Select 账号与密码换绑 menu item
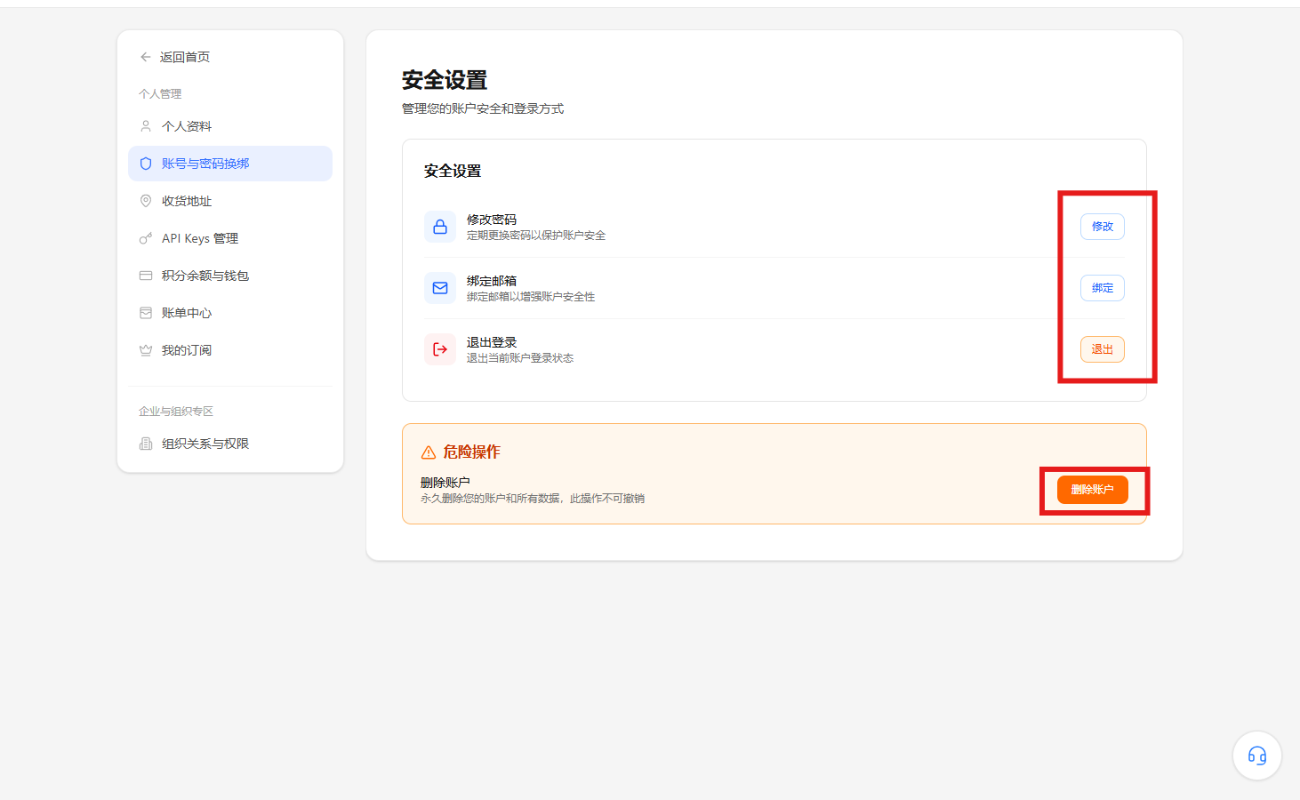Screen dimensions: 1300x800 coord(230,164)
